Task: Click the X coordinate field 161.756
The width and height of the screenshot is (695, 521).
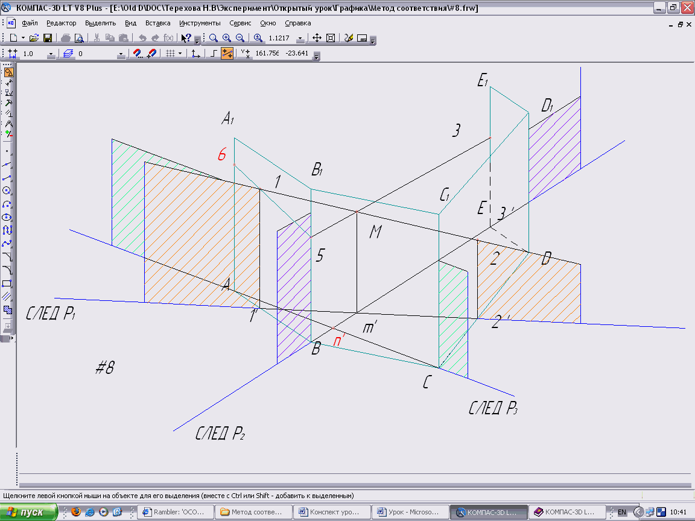Action: 267,54
